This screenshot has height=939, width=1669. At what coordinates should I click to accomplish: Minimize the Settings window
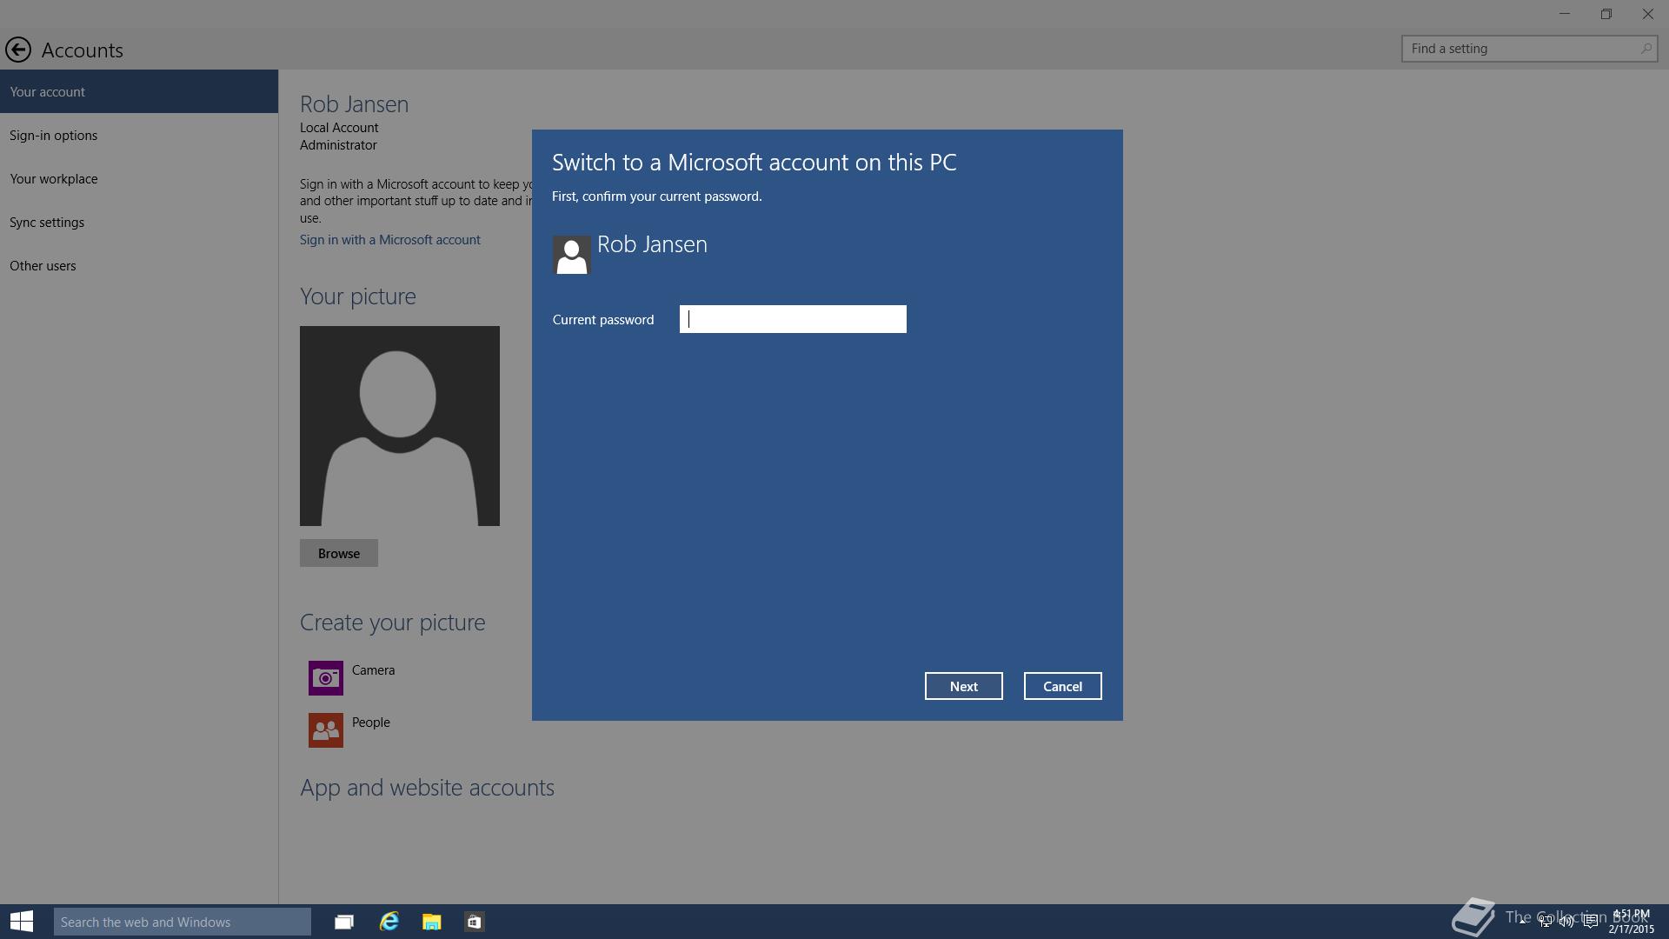[1565, 14]
